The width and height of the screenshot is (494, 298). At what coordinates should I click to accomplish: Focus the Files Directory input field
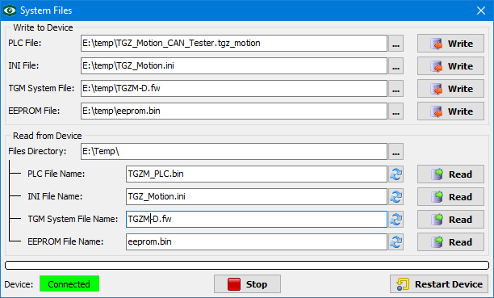[x=234, y=152]
